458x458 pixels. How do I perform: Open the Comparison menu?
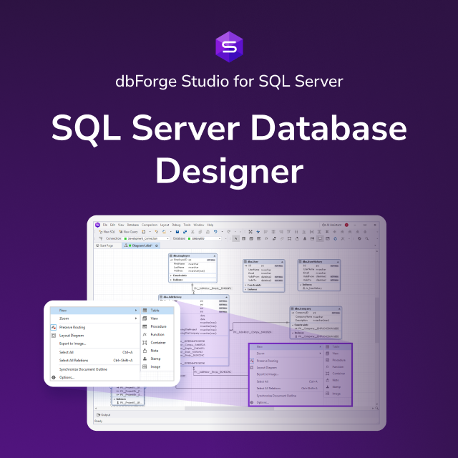coord(150,225)
